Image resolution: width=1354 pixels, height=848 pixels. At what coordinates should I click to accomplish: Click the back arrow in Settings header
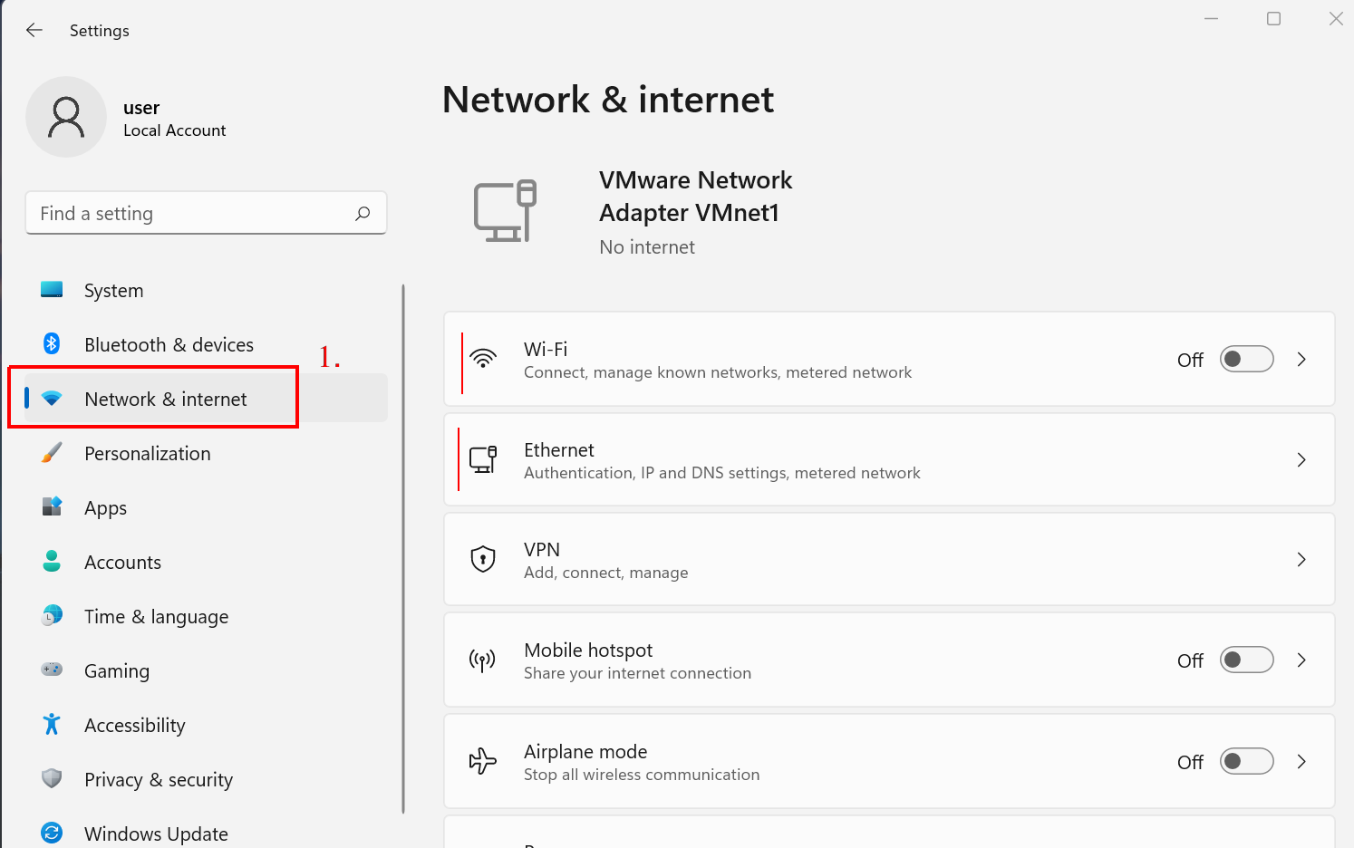(34, 30)
